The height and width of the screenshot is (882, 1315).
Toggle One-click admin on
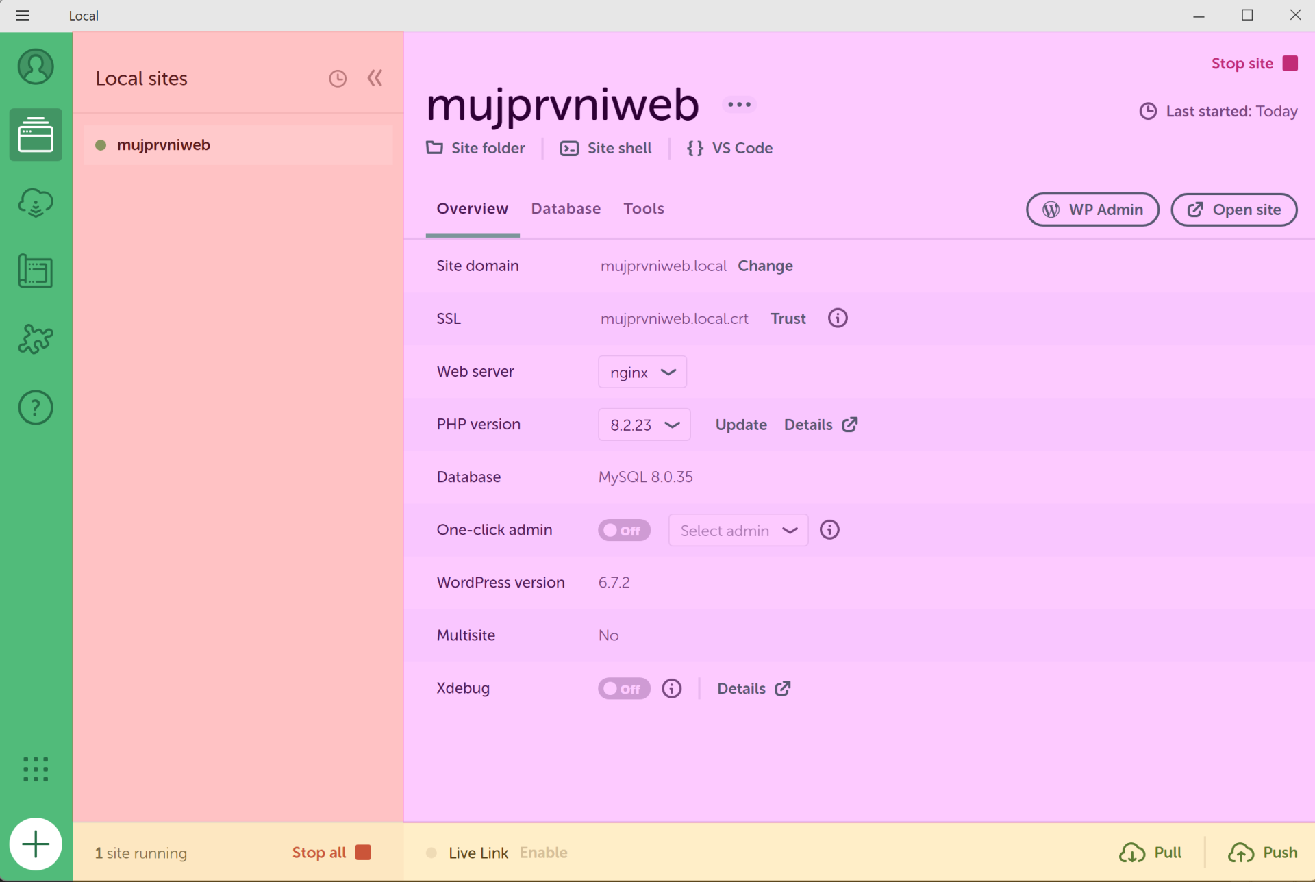[624, 530]
